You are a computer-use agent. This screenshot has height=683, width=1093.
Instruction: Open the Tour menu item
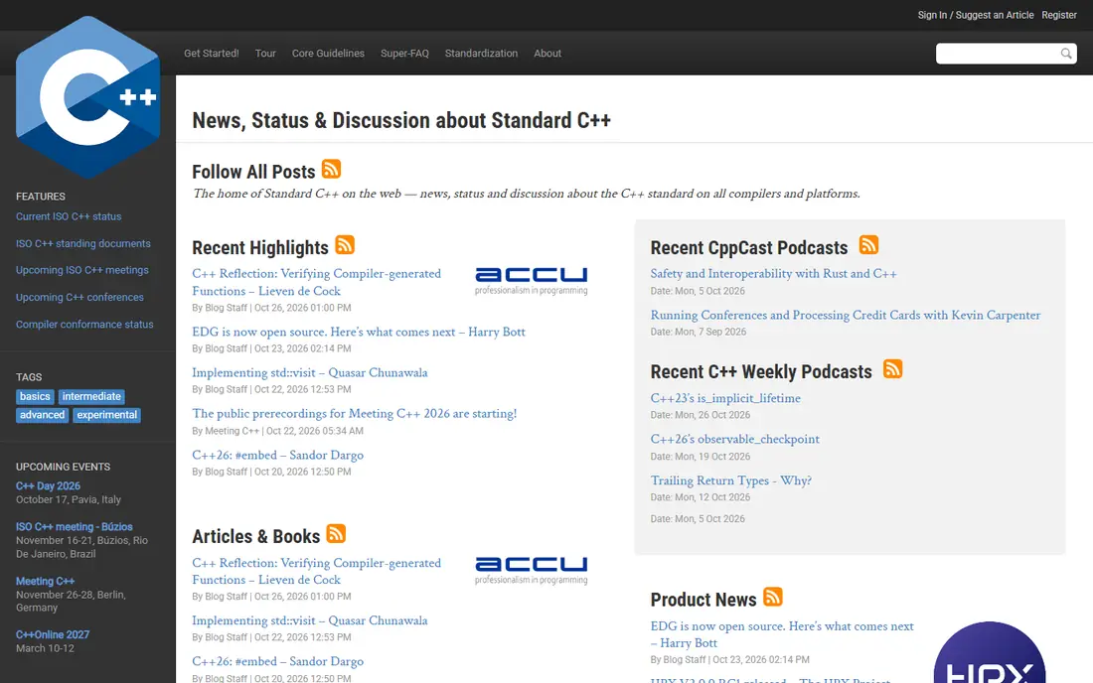pyautogui.click(x=265, y=53)
